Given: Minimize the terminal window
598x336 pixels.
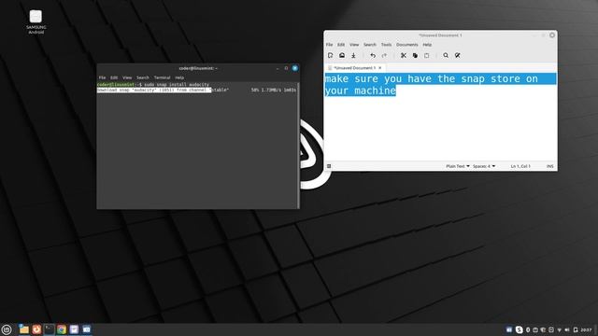Looking at the screenshot, I should [x=278, y=68].
